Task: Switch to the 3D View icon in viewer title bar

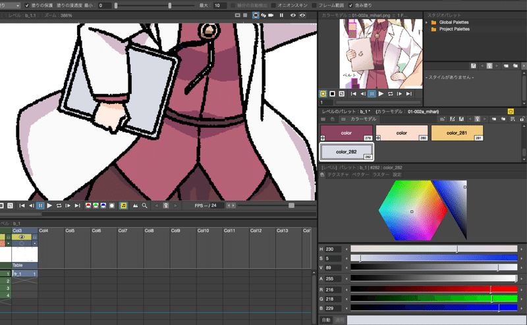Action: (263, 15)
